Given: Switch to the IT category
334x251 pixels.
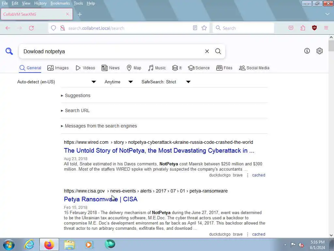Looking at the screenshot, I should (177, 68).
